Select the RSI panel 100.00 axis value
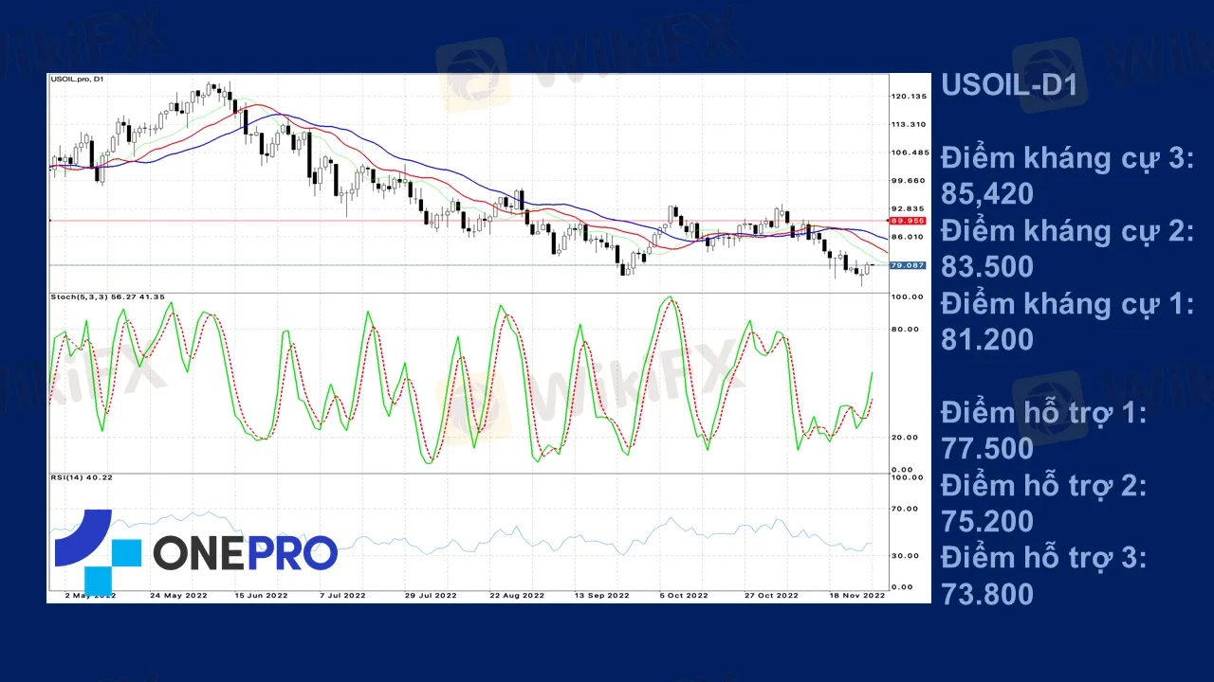Viewport: 1214px width, 682px height. tap(908, 477)
